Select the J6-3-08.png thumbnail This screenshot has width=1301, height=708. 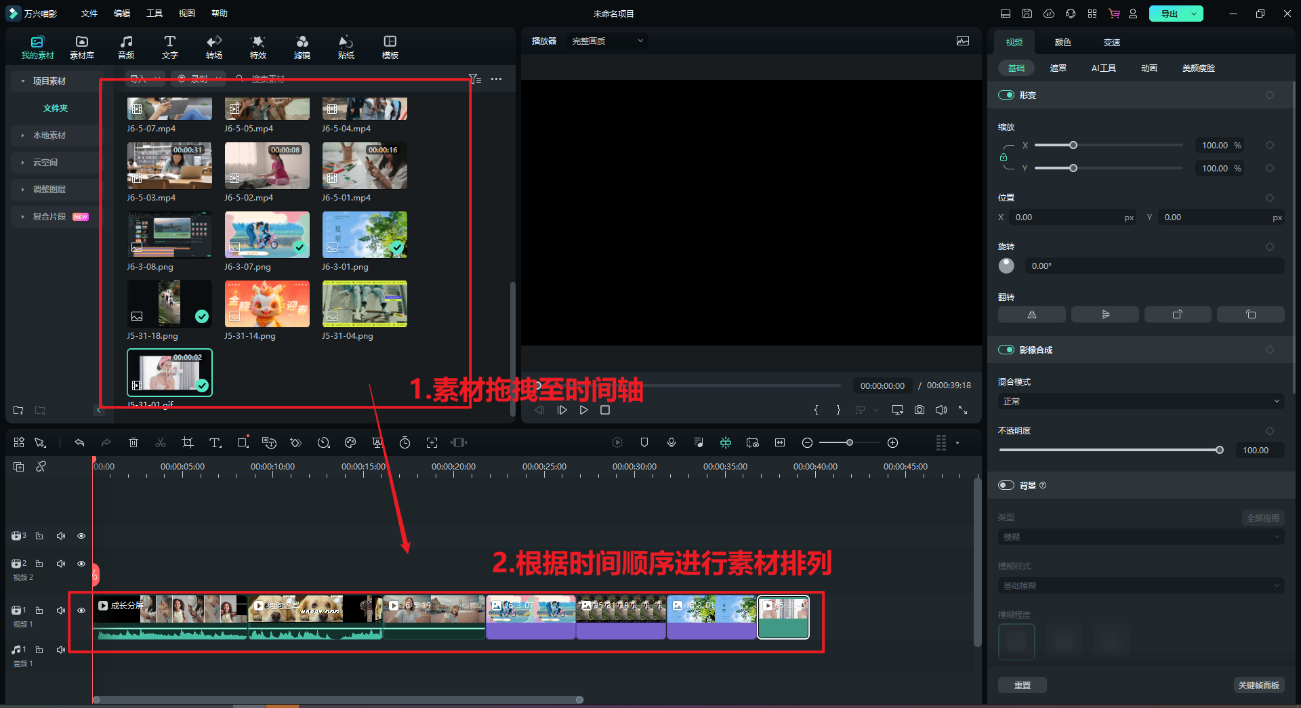pyautogui.click(x=169, y=234)
